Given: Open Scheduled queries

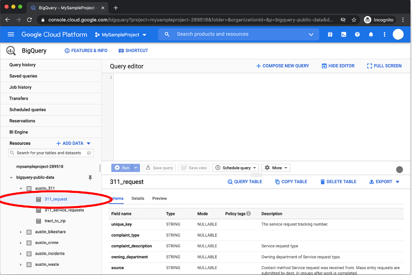Looking at the screenshot, I should (51, 110).
